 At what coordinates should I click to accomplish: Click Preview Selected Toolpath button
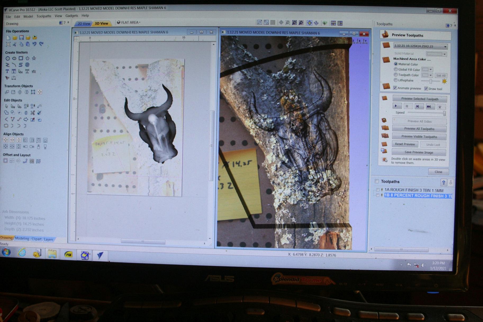tap(420, 99)
